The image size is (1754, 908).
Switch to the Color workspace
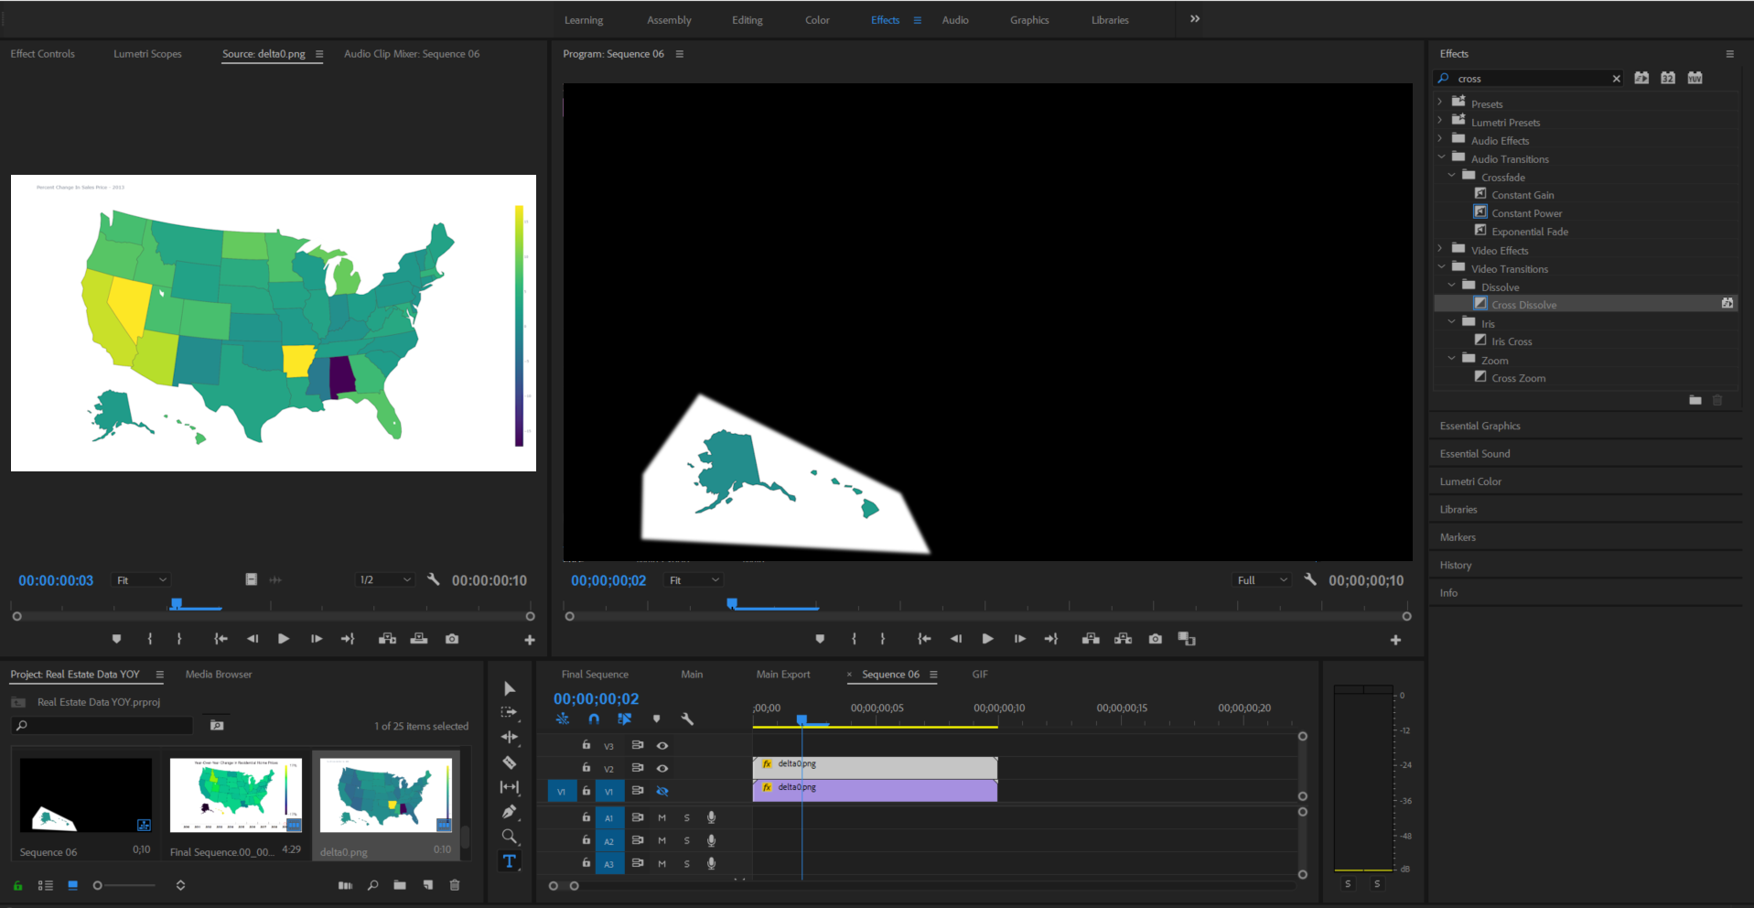point(817,20)
